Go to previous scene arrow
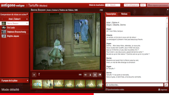 click(2, 19)
